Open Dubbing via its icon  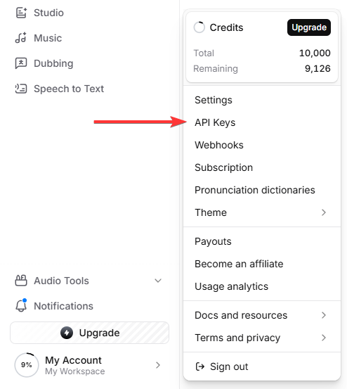(x=21, y=63)
